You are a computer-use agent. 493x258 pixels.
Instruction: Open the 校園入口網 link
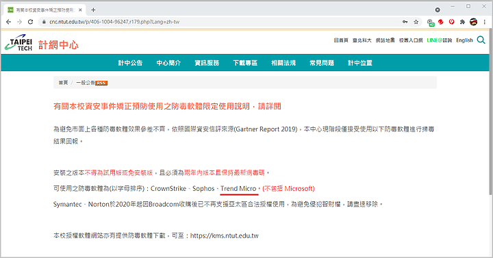click(x=411, y=40)
